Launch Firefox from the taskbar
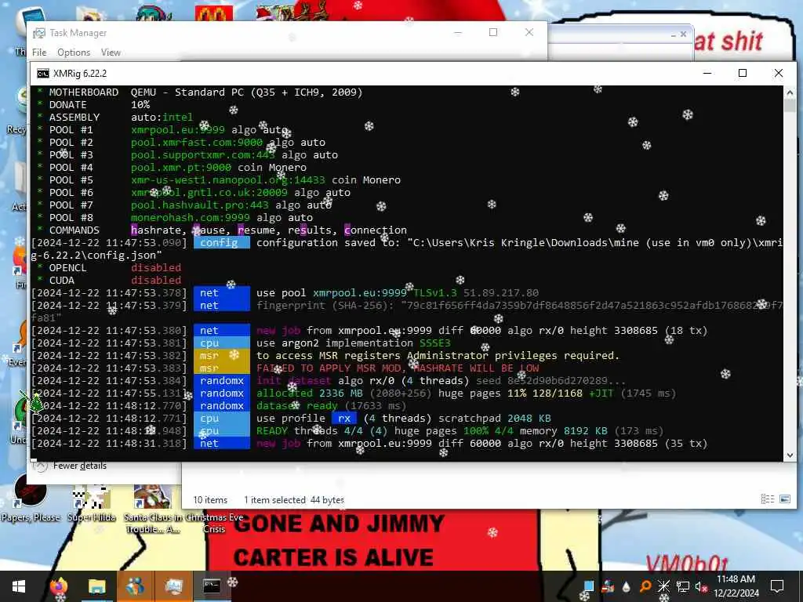This screenshot has width=803, height=602. pyautogui.click(x=59, y=586)
